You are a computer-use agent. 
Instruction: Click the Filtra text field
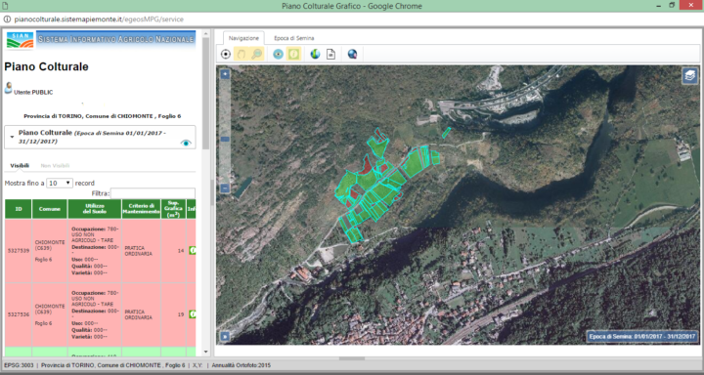click(x=153, y=193)
